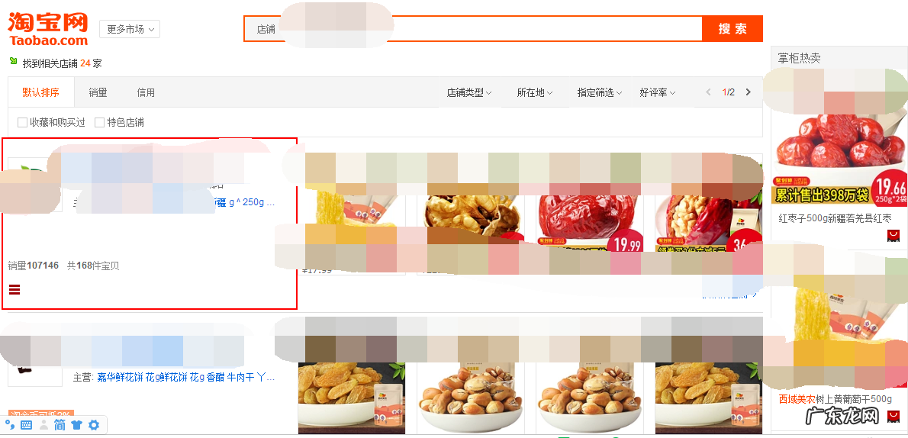
Task: Sort results by 销量 tab
Action: [98, 92]
